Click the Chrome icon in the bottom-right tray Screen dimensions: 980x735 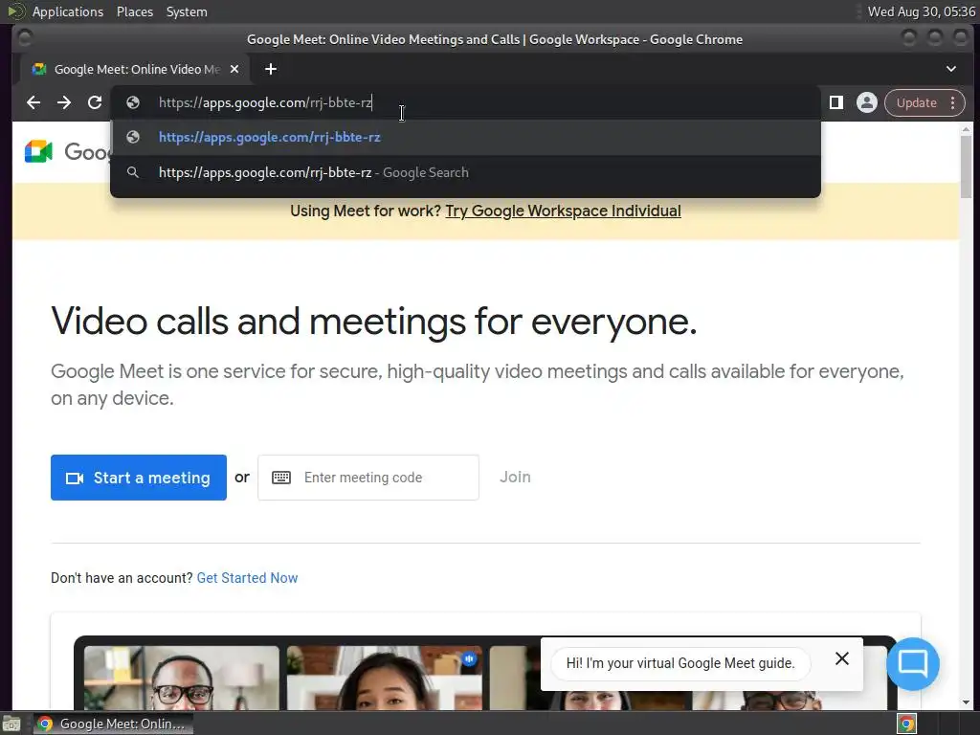pos(907,724)
